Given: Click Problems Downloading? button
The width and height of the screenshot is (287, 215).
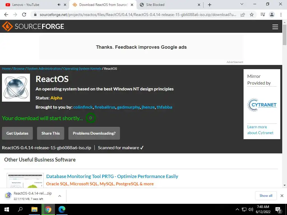Looking at the screenshot, I should click(94, 133).
